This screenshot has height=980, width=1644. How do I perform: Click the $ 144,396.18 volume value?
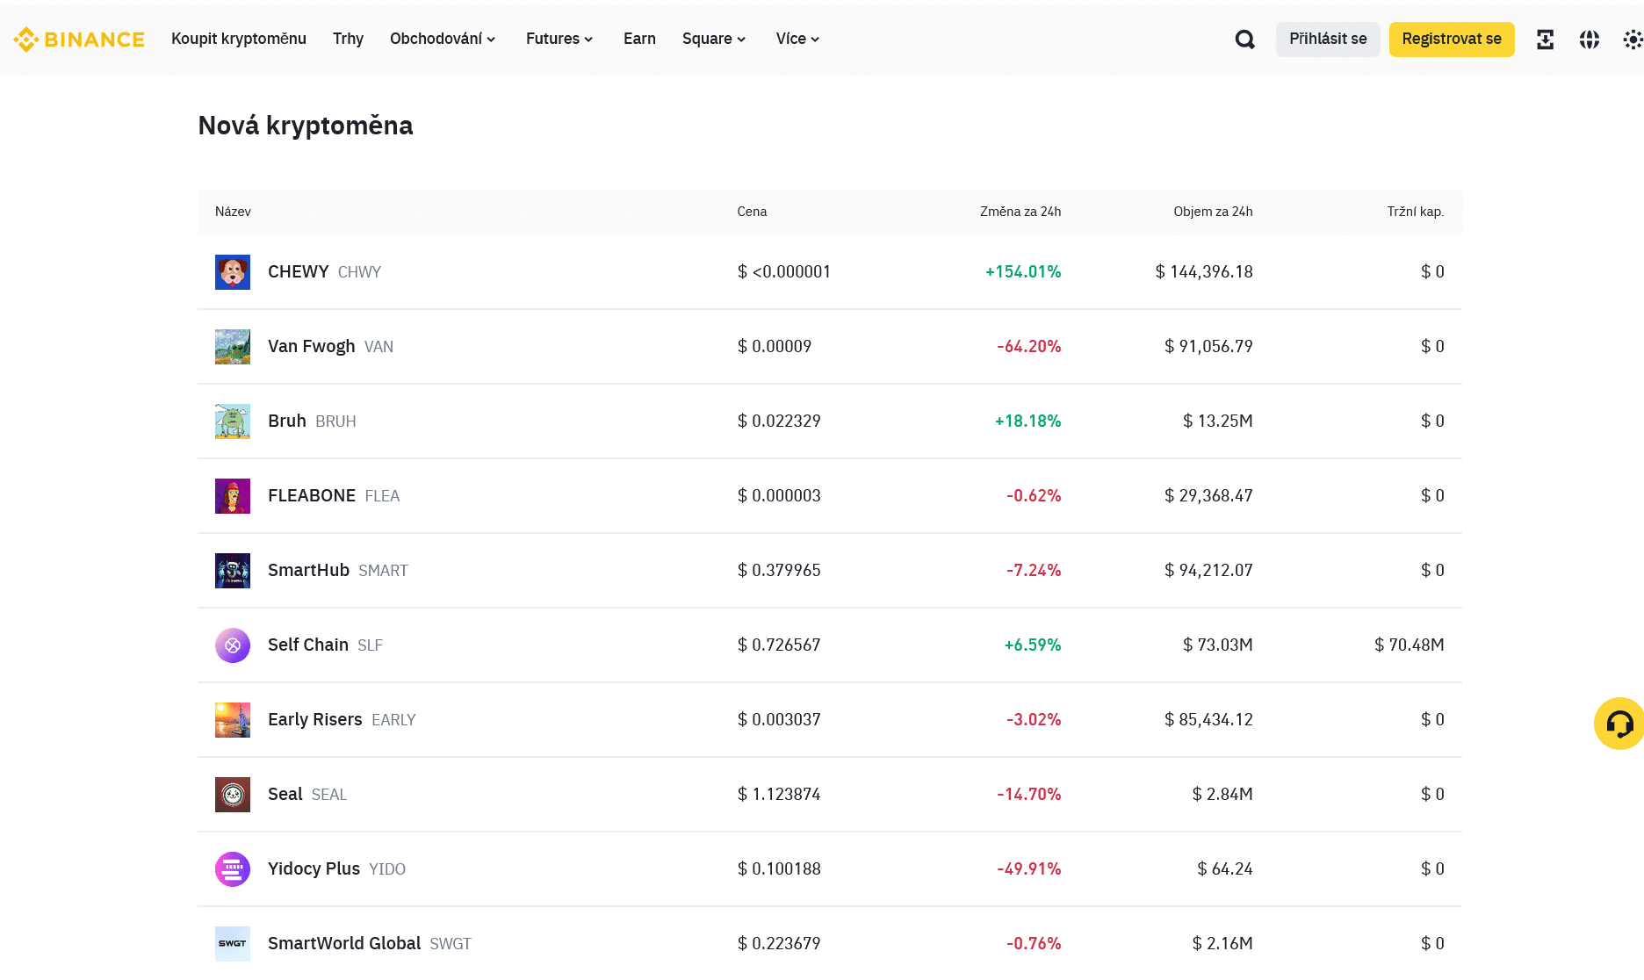1204,272
